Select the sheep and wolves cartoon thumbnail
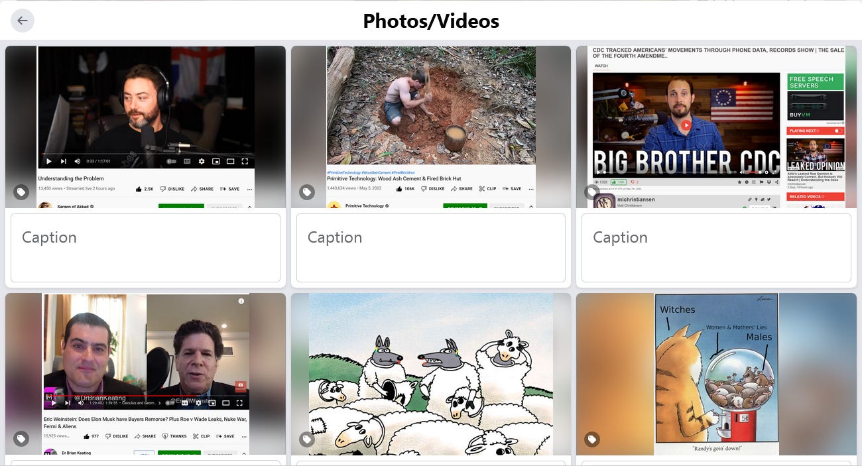The image size is (862, 466). point(431,375)
